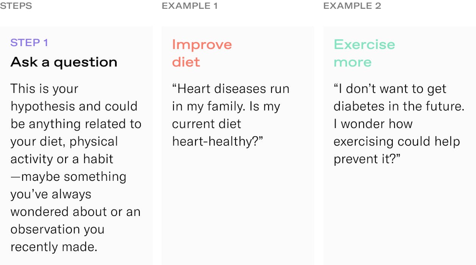Image resolution: width=476 pixels, height=265 pixels.
Task: Click the EXAMPLE 2 column header
Action: click(x=352, y=6)
